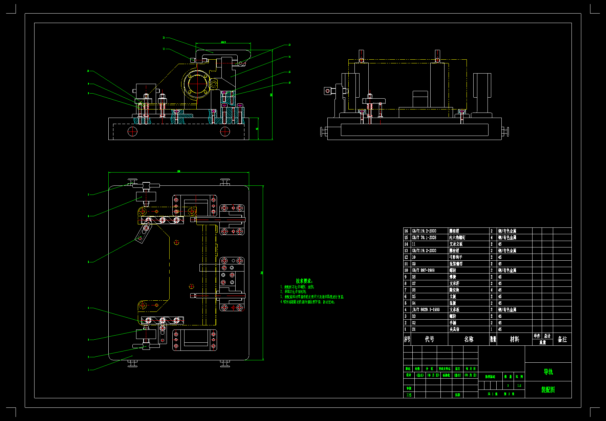606x421 pixels.
Task: Click the part name '螺柱'
Action: pos(453,270)
